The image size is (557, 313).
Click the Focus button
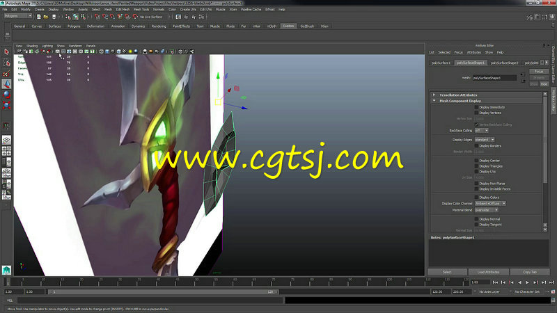(x=539, y=72)
